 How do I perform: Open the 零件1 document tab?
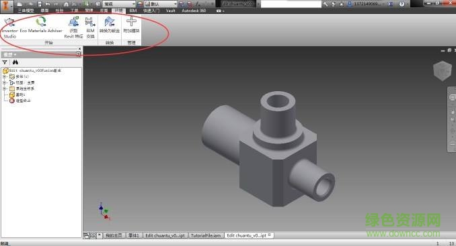pyautogui.click(x=134, y=235)
